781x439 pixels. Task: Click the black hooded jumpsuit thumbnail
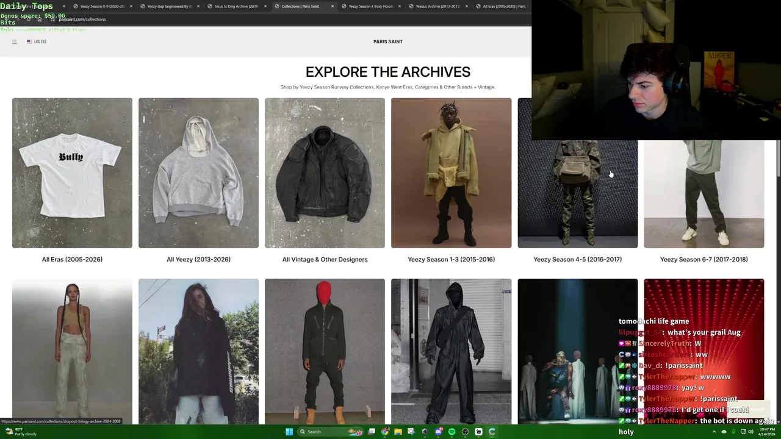point(451,352)
